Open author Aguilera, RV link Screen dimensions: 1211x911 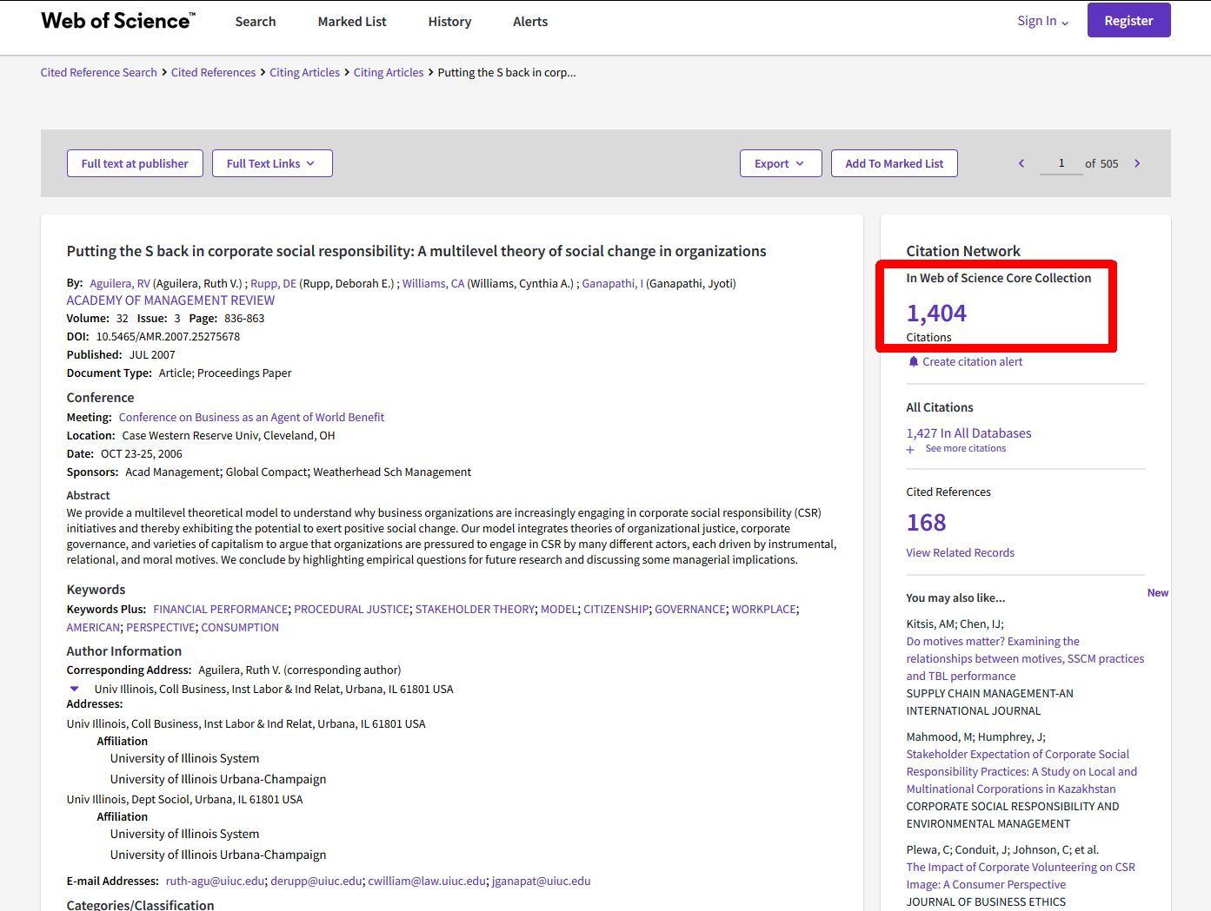point(120,283)
